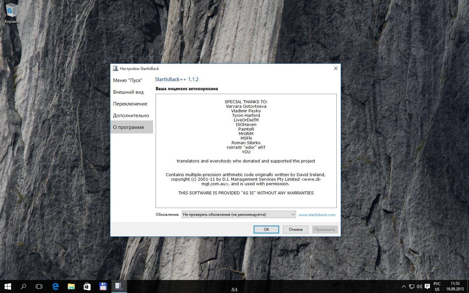This screenshot has width=469, height=293.
Task: Click LiveOrDieTM credit line
Action: click(246, 120)
